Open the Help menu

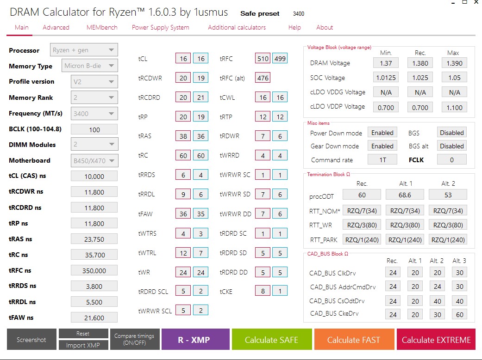point(294,27)
